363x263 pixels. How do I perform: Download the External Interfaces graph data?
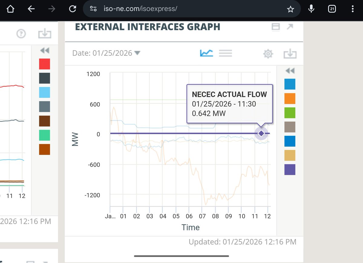click(290, 53)
